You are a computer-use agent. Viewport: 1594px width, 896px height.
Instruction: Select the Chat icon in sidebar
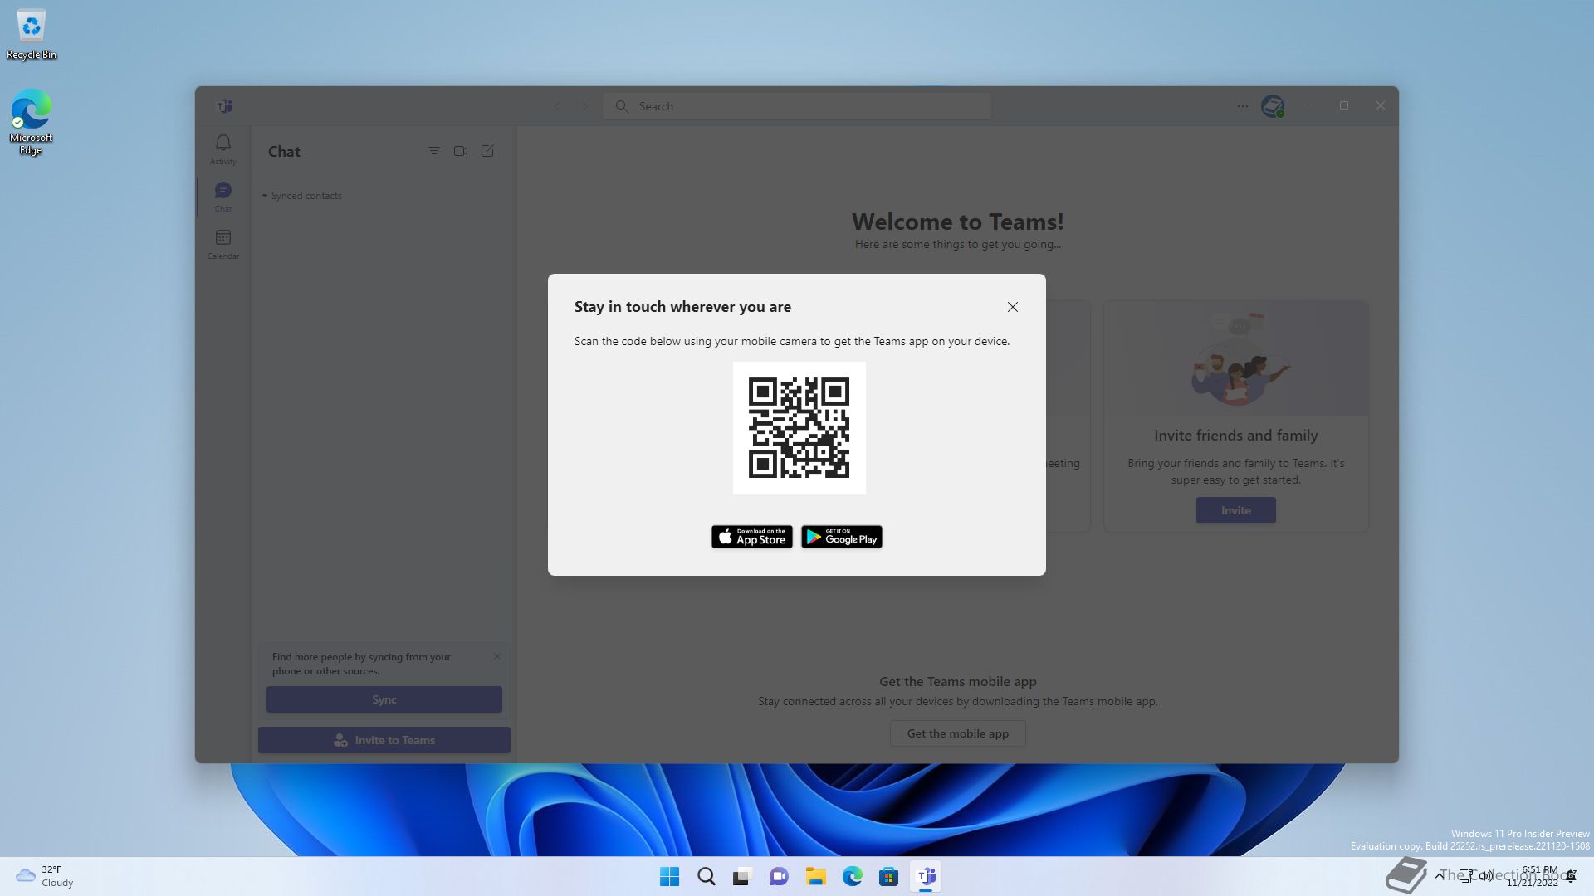coord(222,197)
